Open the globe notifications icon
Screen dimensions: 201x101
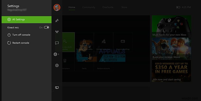point(55,54)
